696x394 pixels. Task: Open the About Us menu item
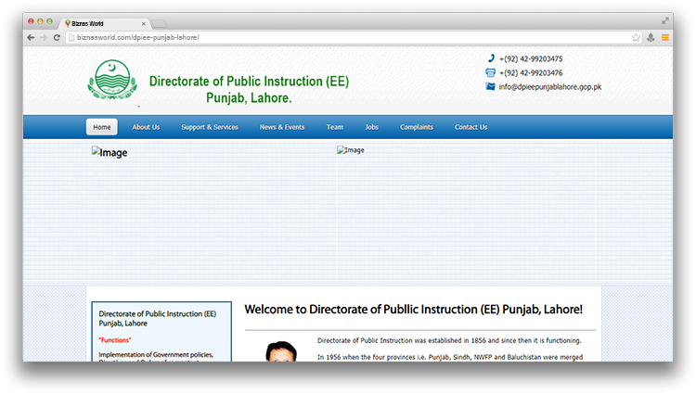pos(146,127)
